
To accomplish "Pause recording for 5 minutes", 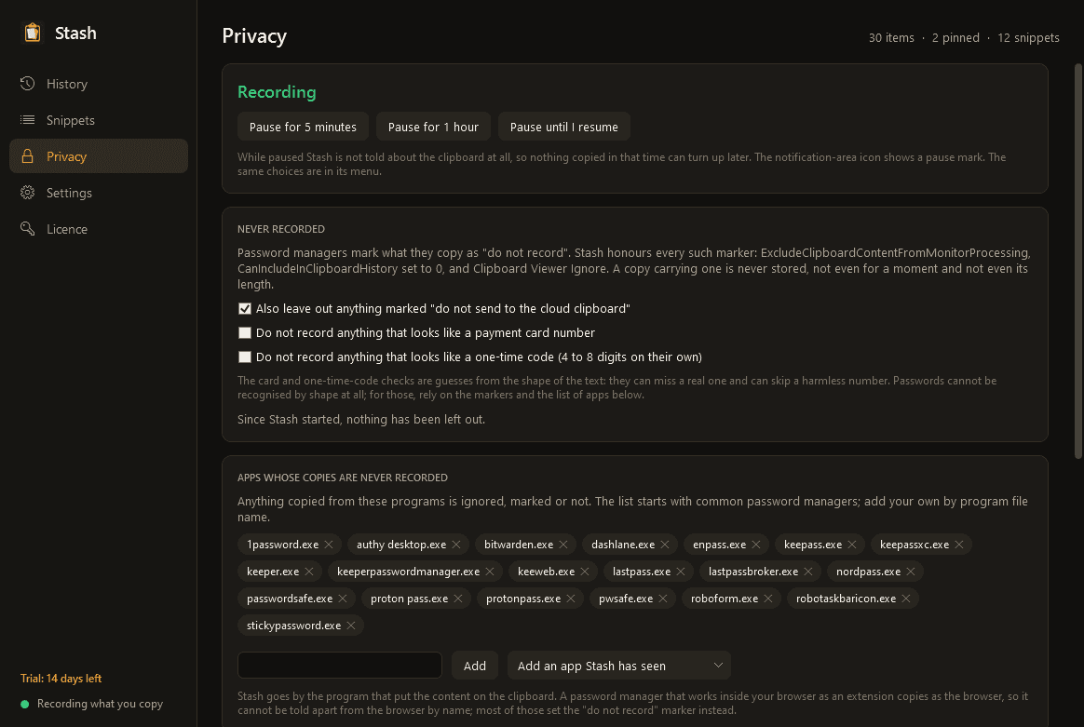I will pos(303,127).
